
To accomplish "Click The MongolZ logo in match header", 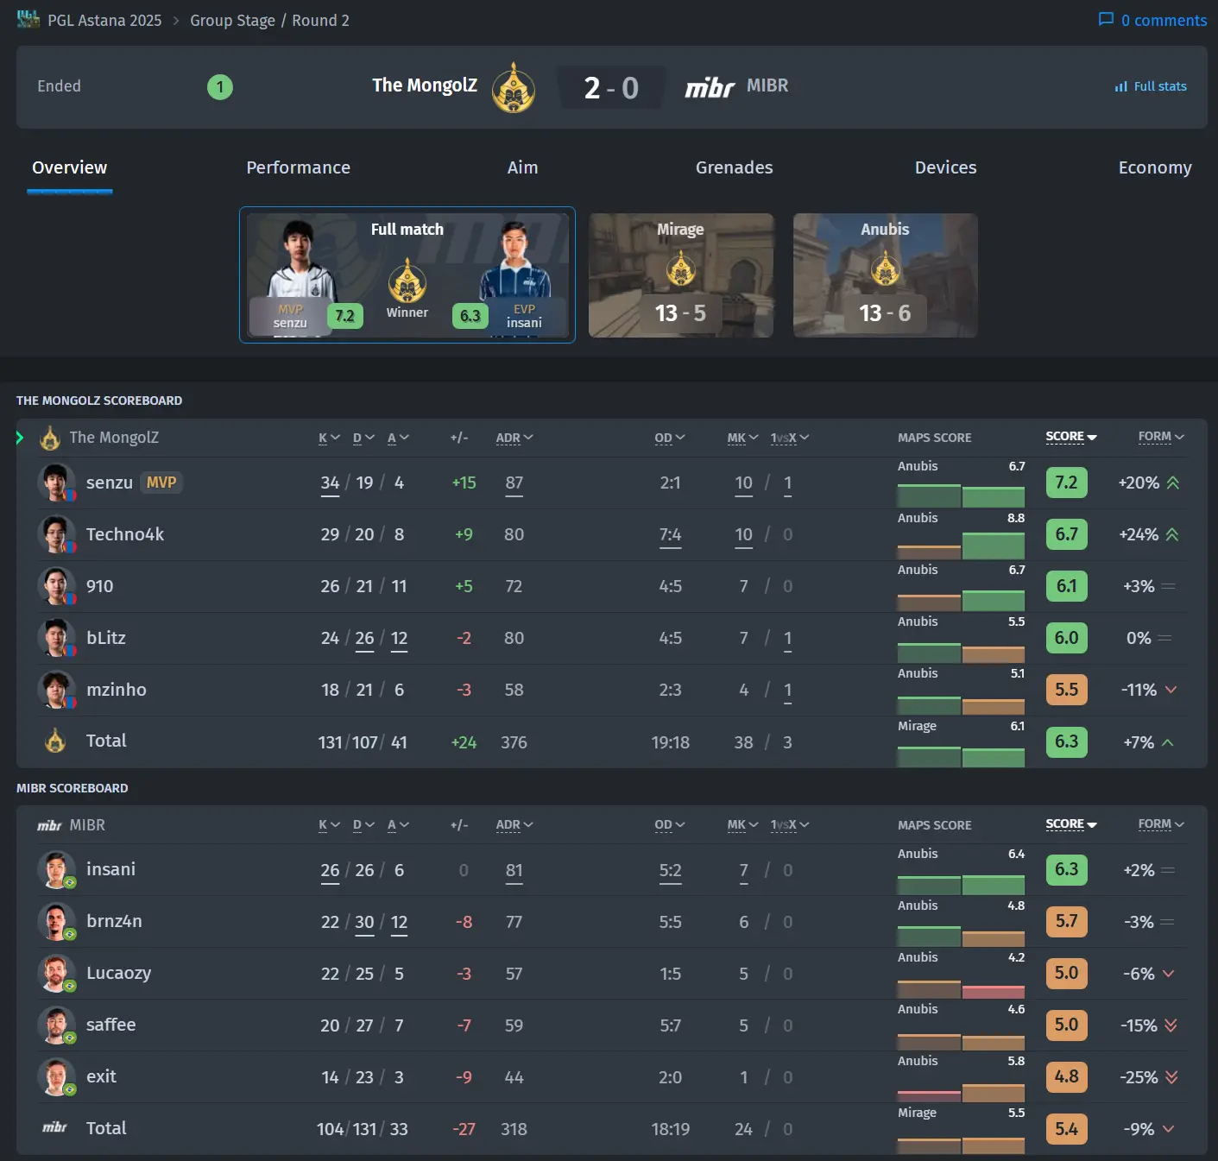I will pyautogui.click(x=514, y=87).
